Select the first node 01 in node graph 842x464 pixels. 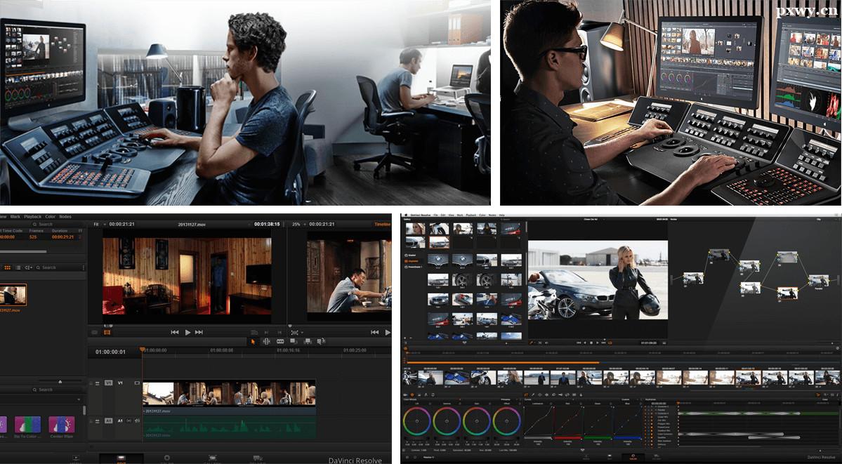pos(693,278)
